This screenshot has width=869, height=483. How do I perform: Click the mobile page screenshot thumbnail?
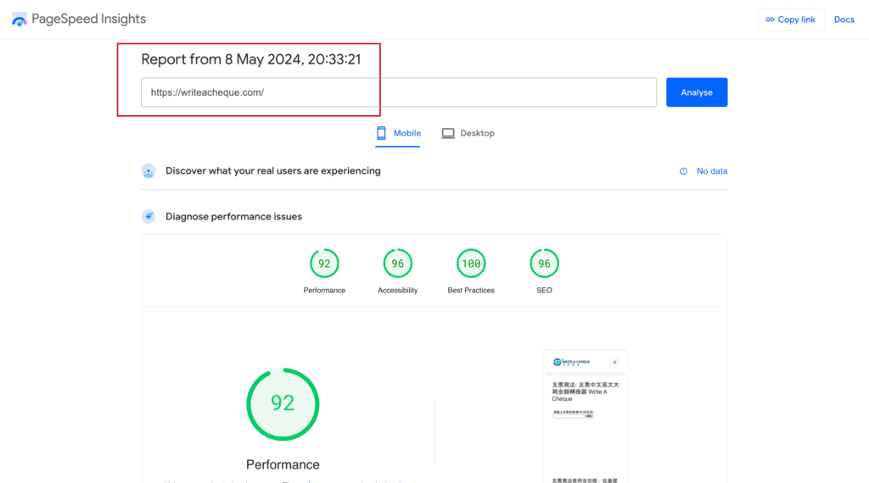click(586, 416)
